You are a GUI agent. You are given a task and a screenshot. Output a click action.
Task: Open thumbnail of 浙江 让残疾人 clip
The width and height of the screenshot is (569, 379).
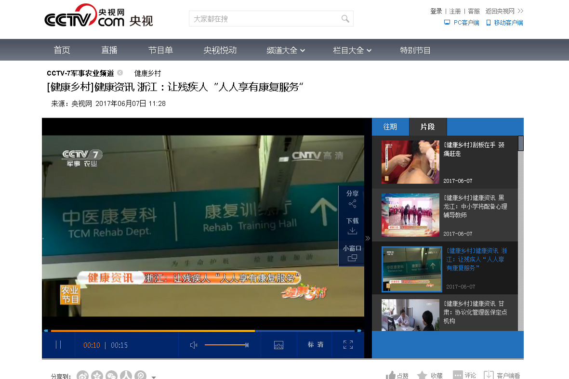412,269
